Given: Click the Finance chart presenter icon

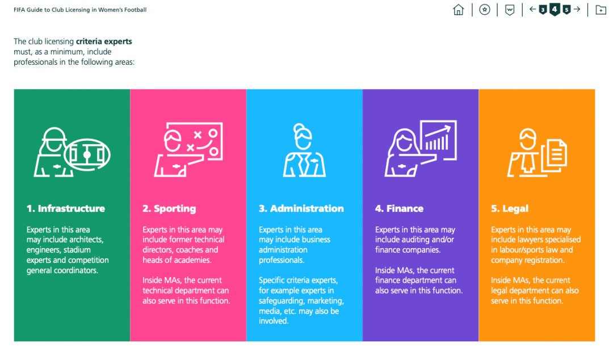Looking at the screenshot, I should point(421,149).
